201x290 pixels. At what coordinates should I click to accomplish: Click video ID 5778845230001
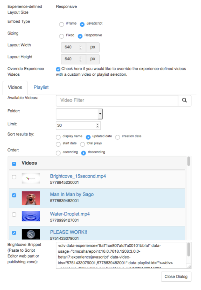(x=64, y=183)
